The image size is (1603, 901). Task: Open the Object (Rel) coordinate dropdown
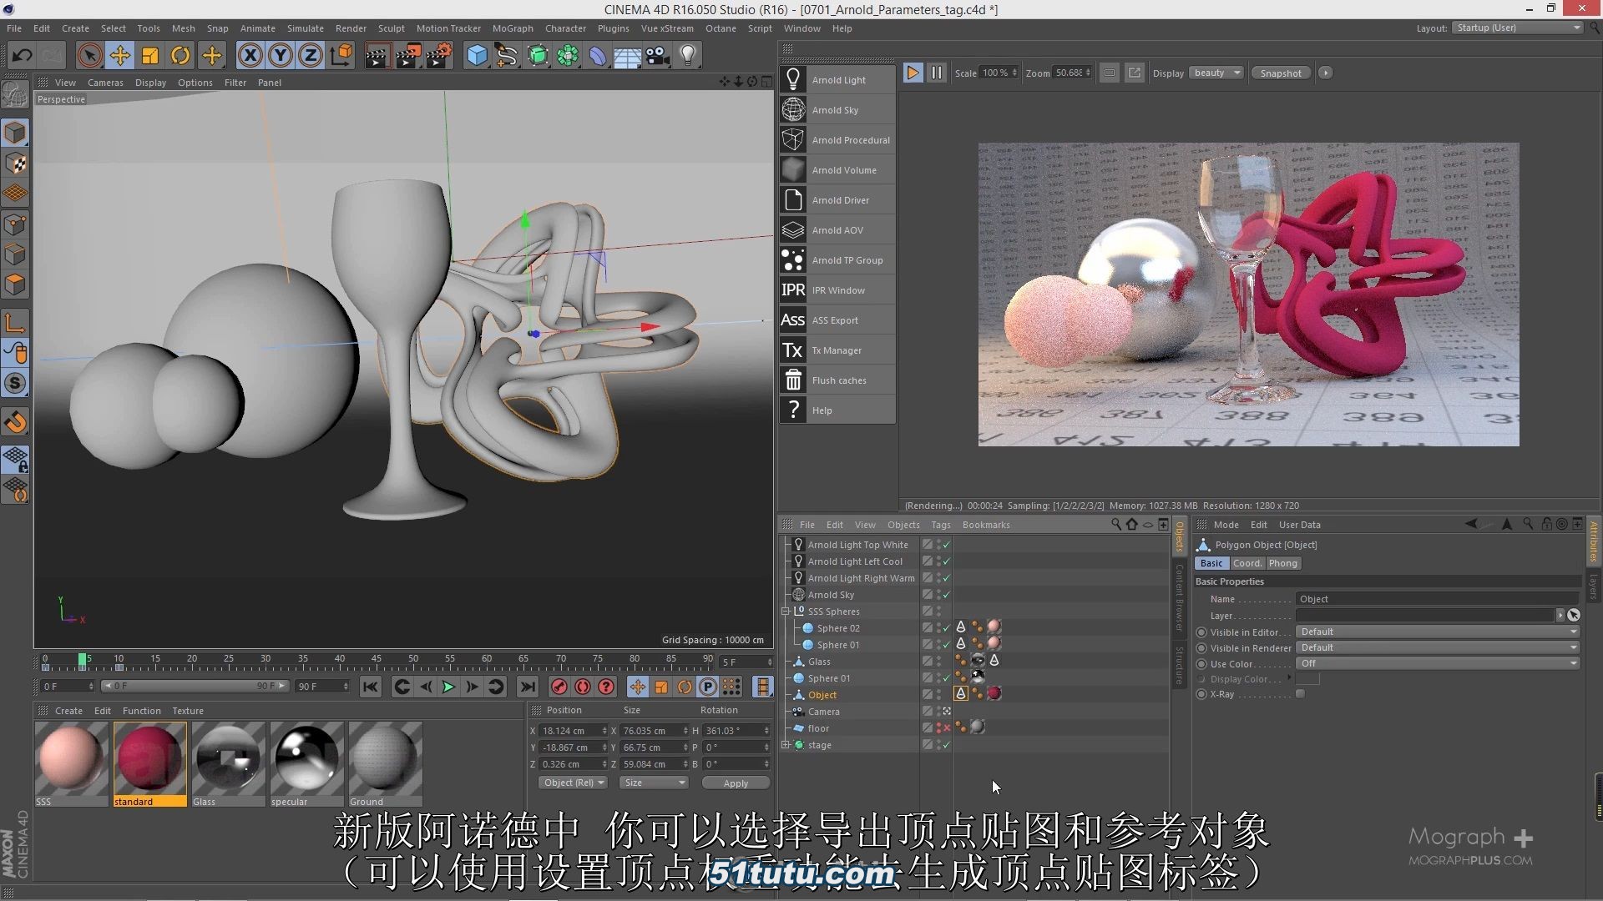point(574,783)
